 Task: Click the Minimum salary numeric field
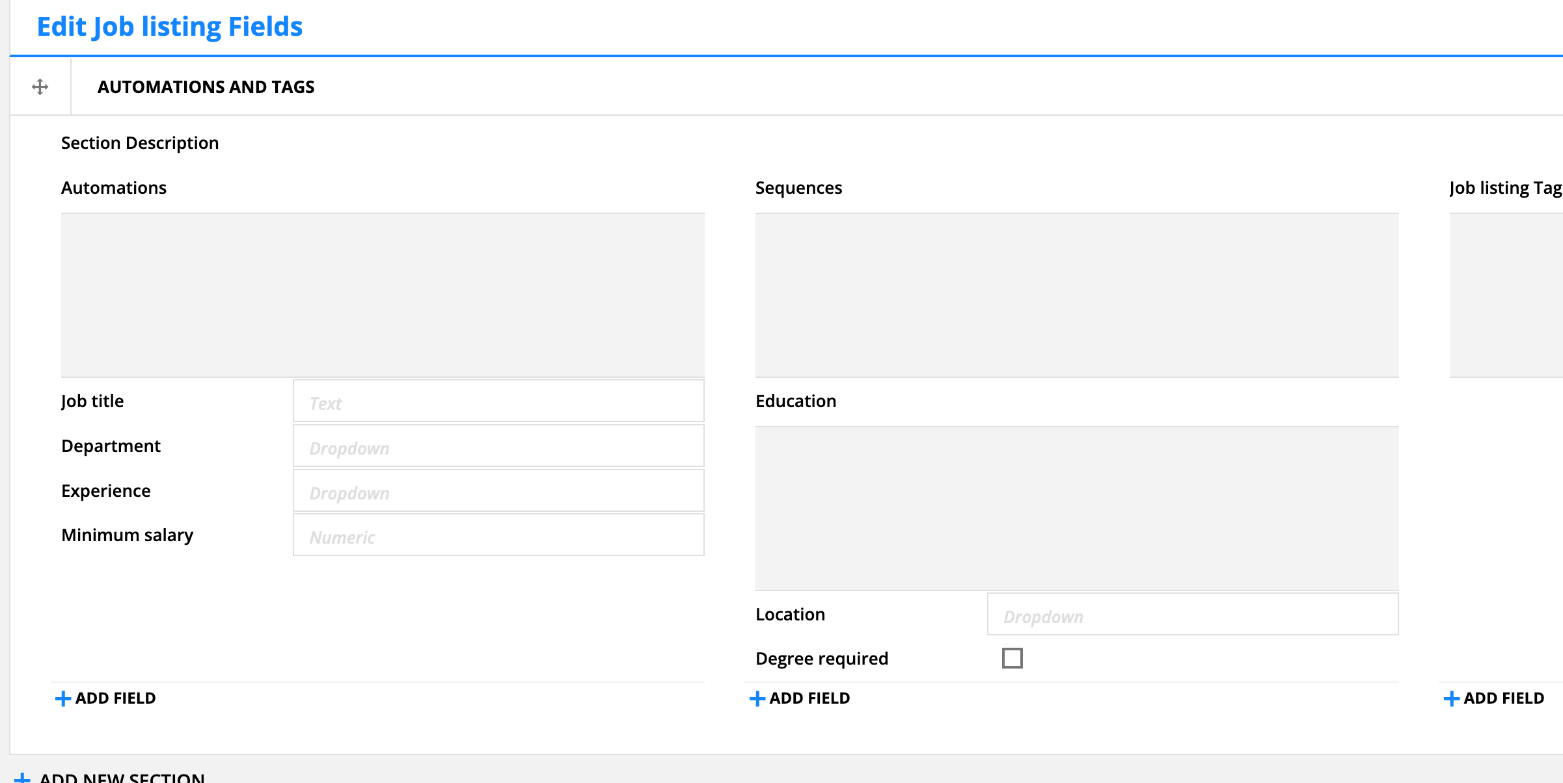[x=498, y=535]
